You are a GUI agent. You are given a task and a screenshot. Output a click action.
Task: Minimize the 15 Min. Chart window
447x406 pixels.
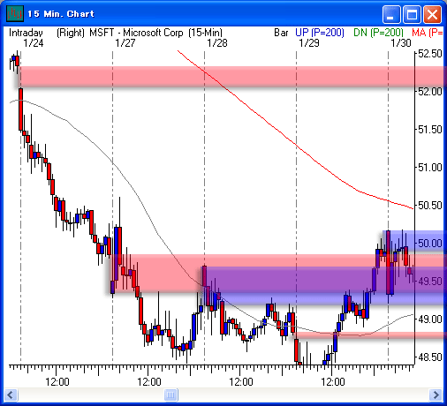390,14
